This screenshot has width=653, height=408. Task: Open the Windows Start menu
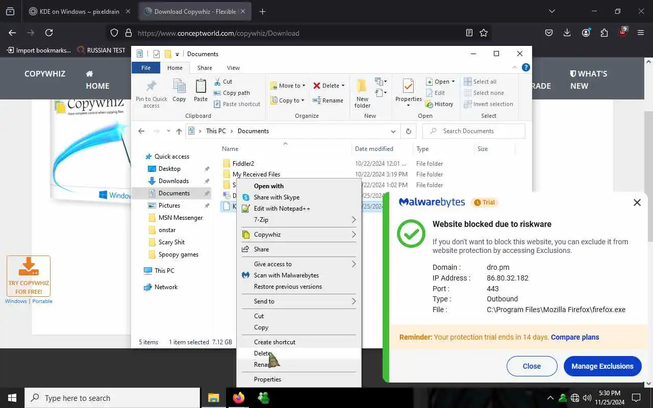coord(12,398)
